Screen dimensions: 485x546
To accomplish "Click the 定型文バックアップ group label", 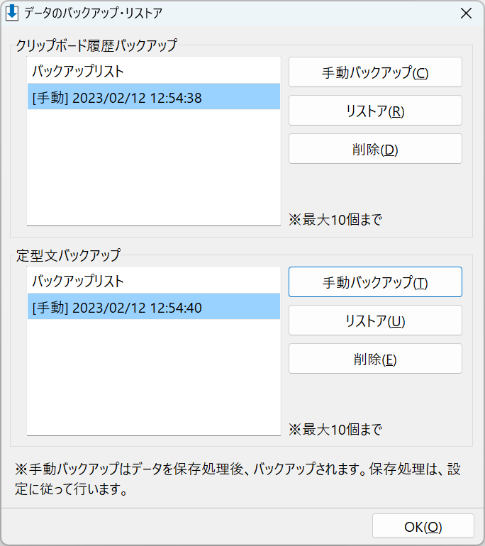I will [68, 255].
